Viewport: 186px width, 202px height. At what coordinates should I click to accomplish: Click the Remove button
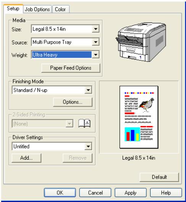point(78,158)
